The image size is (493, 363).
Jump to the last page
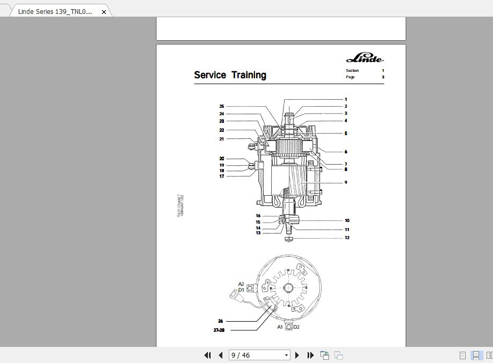click(x=310, y=355)
